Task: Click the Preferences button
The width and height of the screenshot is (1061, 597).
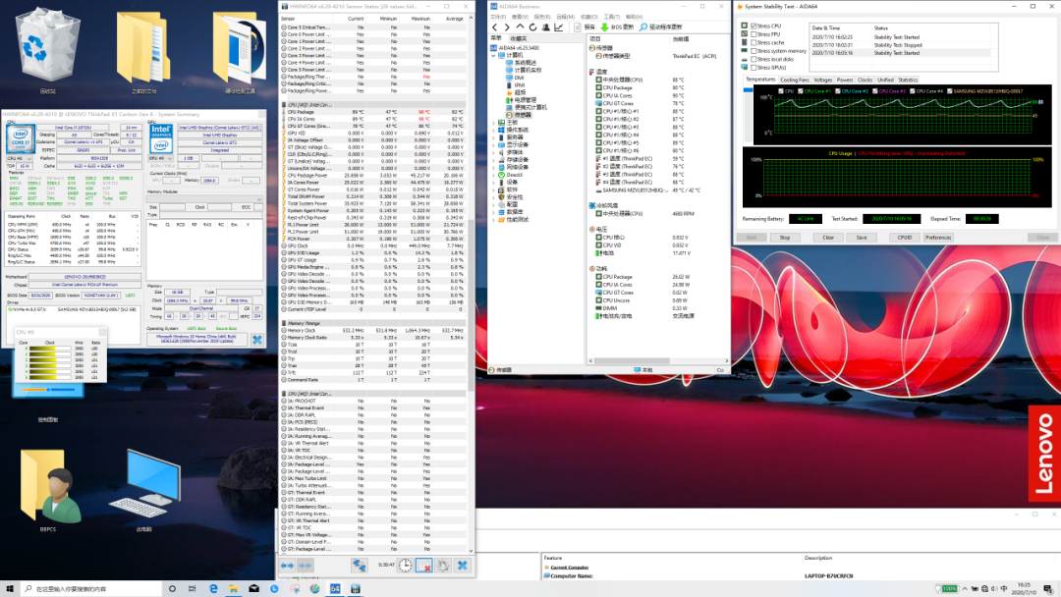Action: pos(937,237)
